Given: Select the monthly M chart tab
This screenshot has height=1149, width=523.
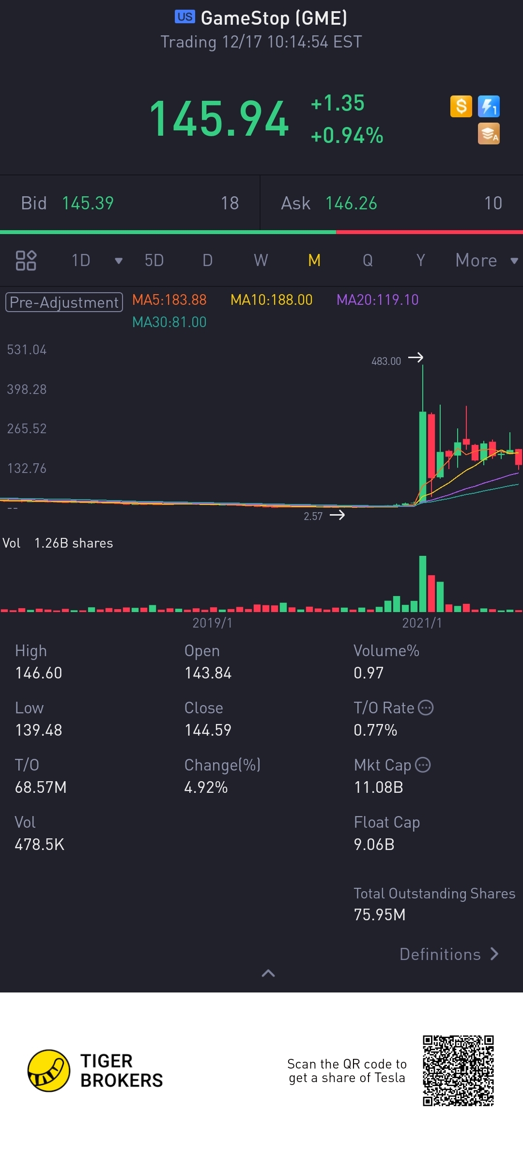Looking at the screenshot, I should (x=314, y=260).
